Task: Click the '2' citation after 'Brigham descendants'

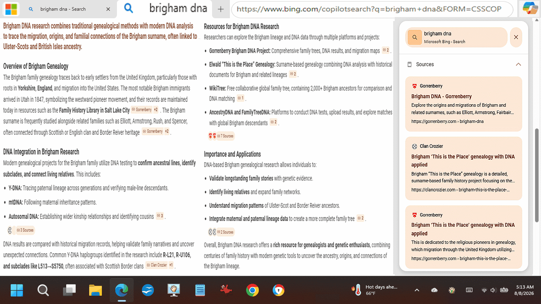Action: (273, 122)
